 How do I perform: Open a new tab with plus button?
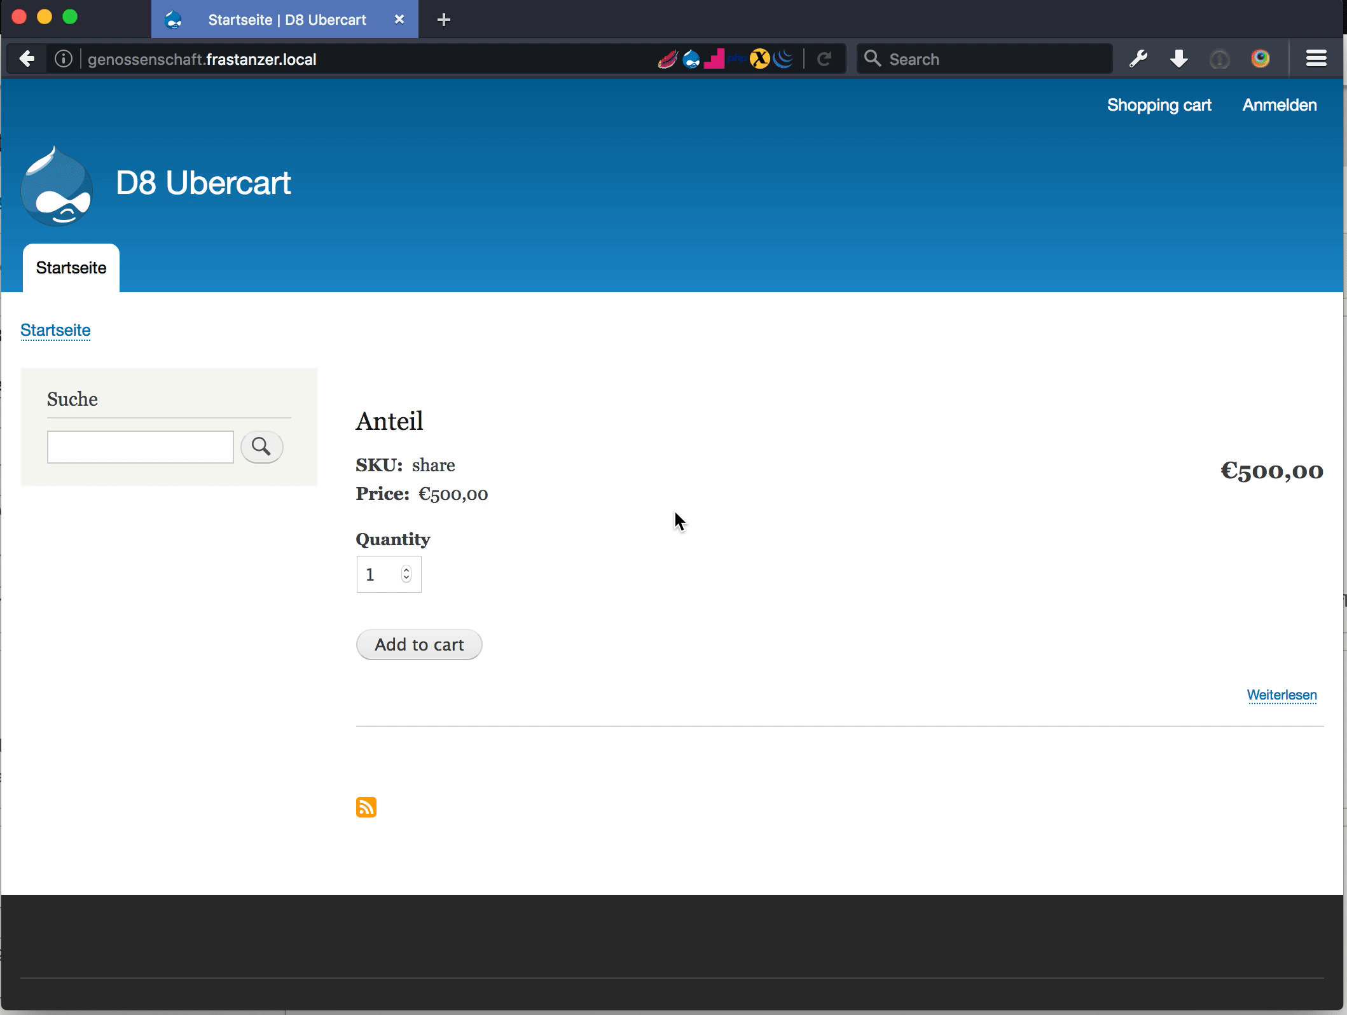(x=444, y=20)
